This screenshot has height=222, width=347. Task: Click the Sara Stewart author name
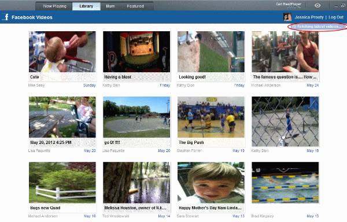pyautogui.click(x=187, y=216)
